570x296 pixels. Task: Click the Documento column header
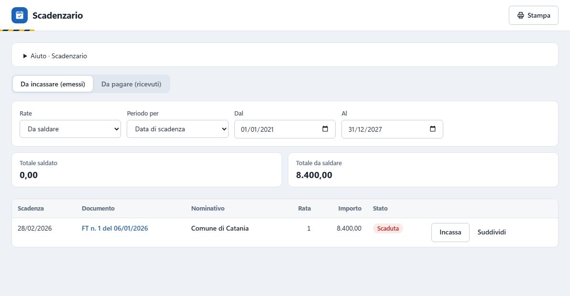click(x=98, y=208)
